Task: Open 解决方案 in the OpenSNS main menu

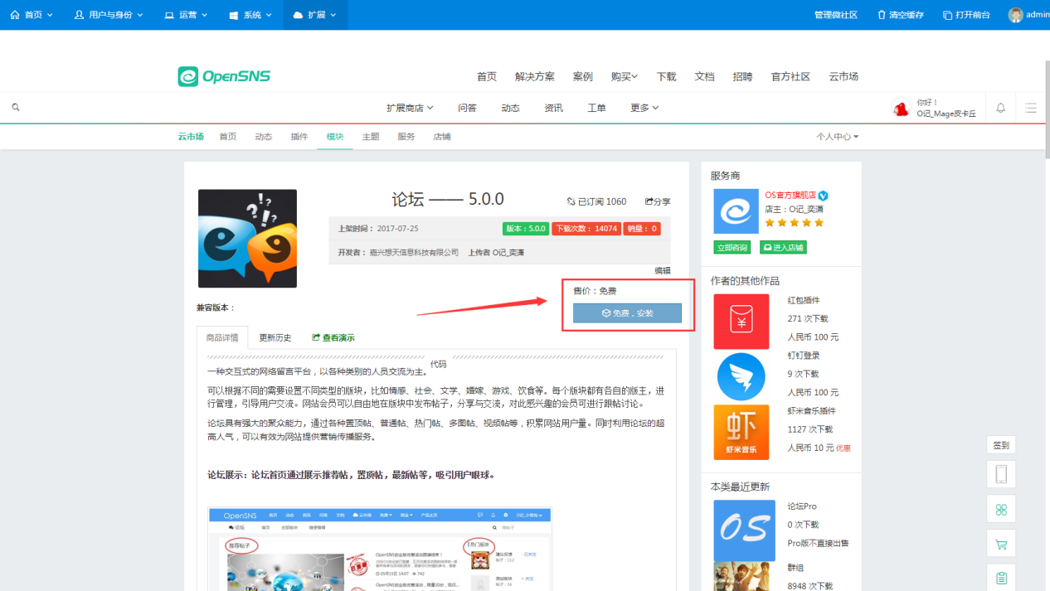Action: tap(535, 76)
